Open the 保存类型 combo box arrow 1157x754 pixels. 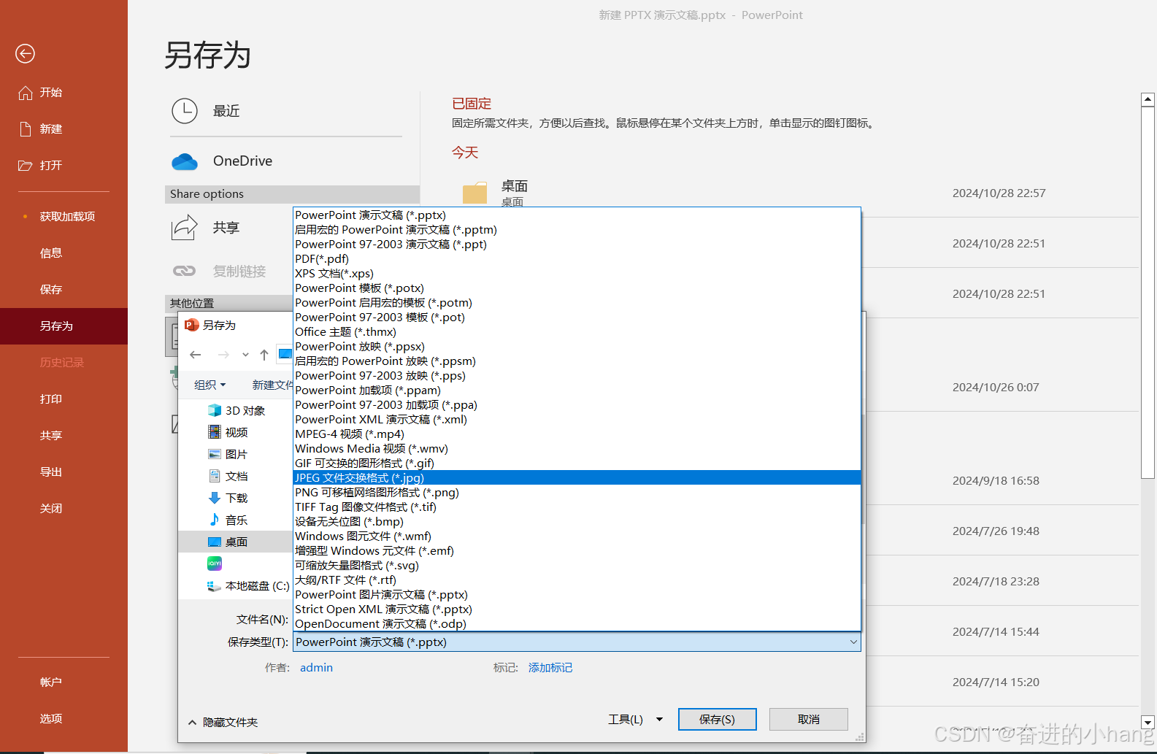click(x=853, y=642)
